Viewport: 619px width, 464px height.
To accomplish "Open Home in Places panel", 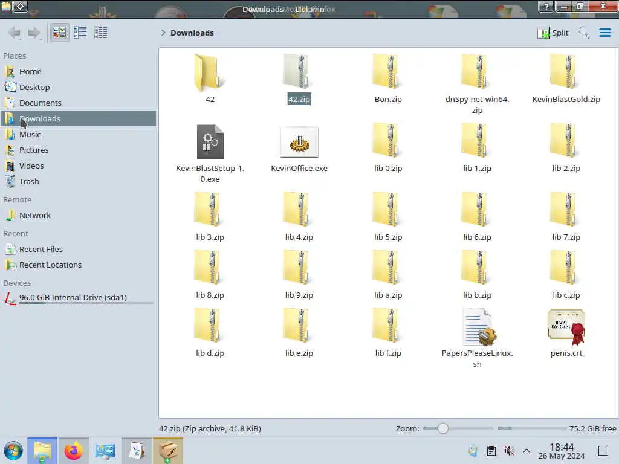I will click(78, 71).
